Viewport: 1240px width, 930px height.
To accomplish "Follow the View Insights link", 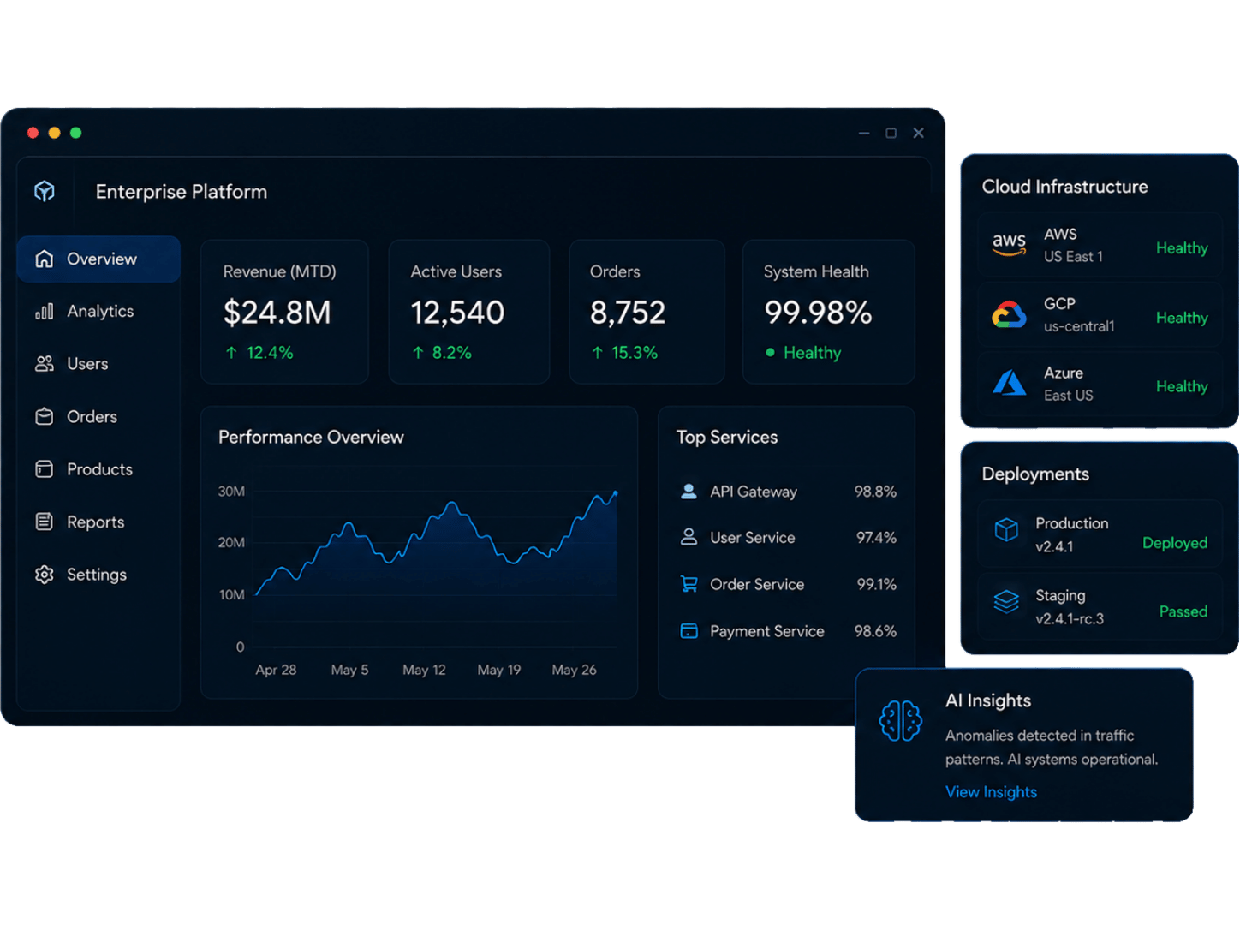I will point(991,792).
